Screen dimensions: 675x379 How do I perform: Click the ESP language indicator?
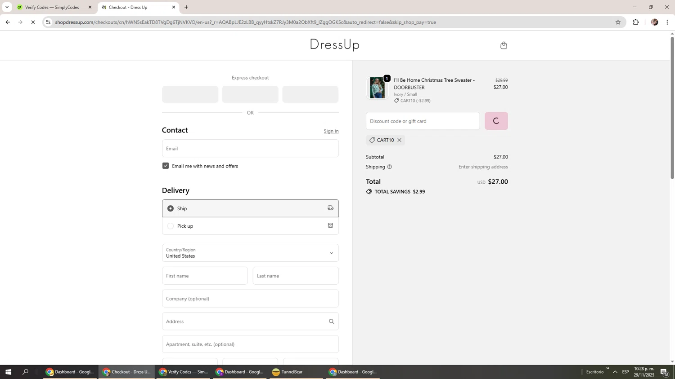click(625, 372)
